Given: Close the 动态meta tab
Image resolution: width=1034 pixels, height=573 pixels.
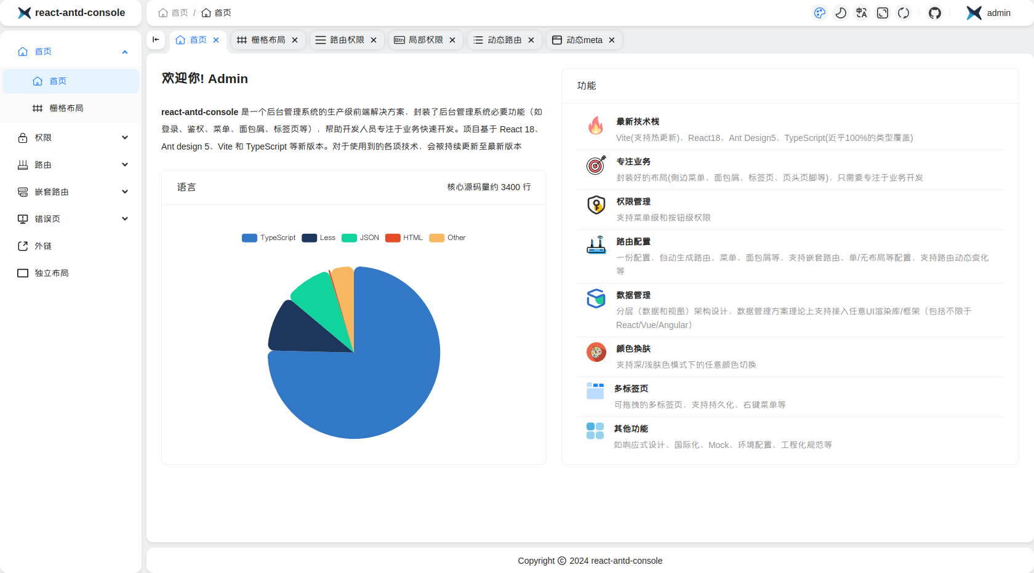Looking at the screenshot, I should [x=612, y=40].
